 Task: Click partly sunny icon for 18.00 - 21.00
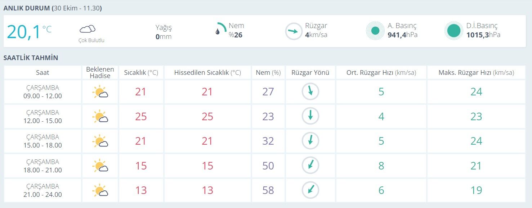[x=100, y=166]
